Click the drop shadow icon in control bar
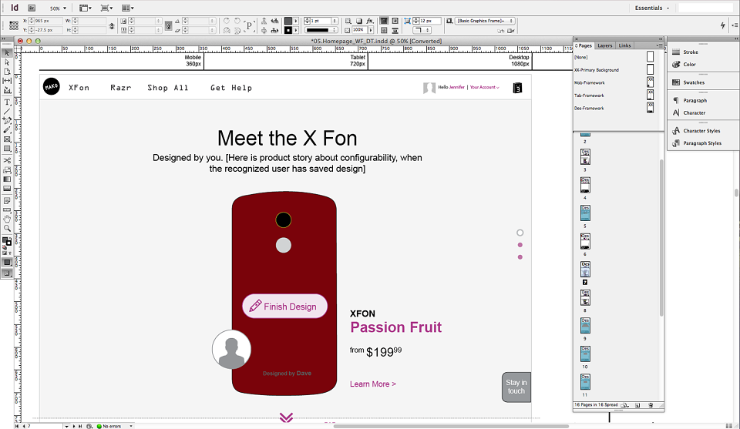Screen dimensions: 740x429 [x=359, y=22]
